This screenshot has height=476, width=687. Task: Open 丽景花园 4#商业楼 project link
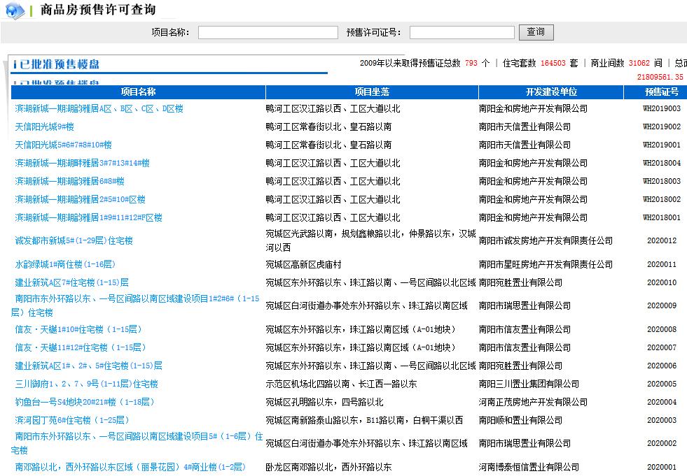point(130,467)
